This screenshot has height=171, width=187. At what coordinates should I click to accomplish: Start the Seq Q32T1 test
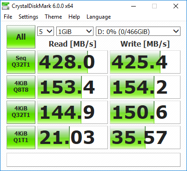(x=21, y=62)
